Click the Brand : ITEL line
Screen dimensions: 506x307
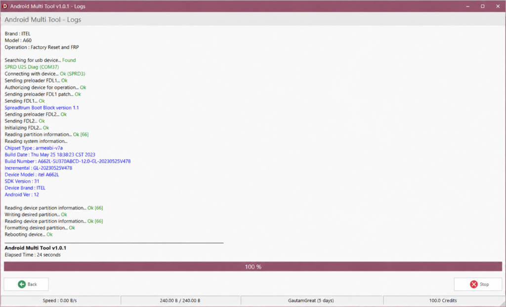coord(18,34)
